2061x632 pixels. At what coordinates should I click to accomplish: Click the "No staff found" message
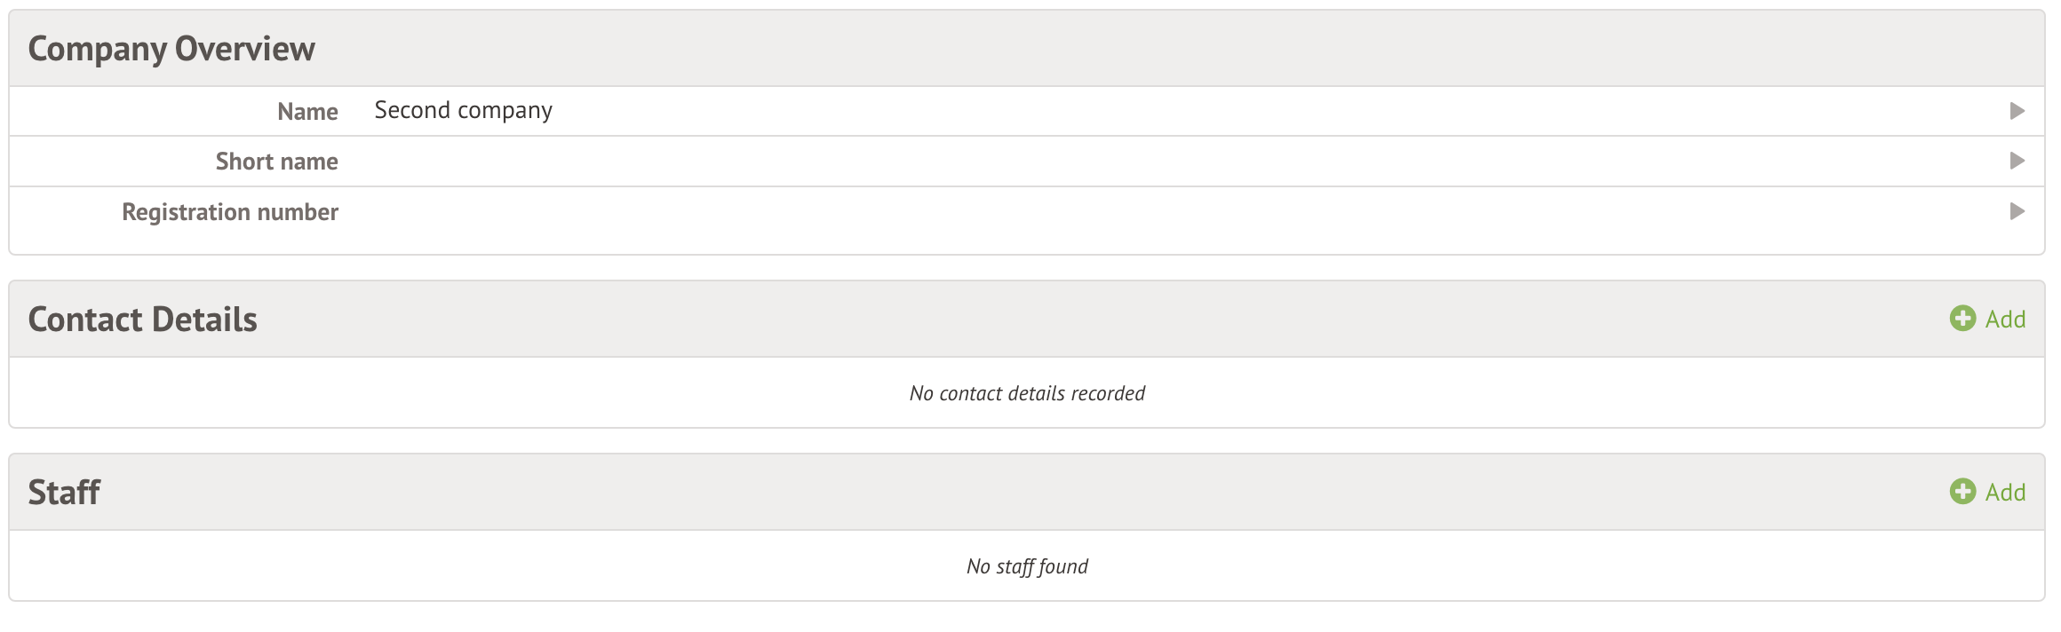pyautogui.click(x=1027, y=566)
